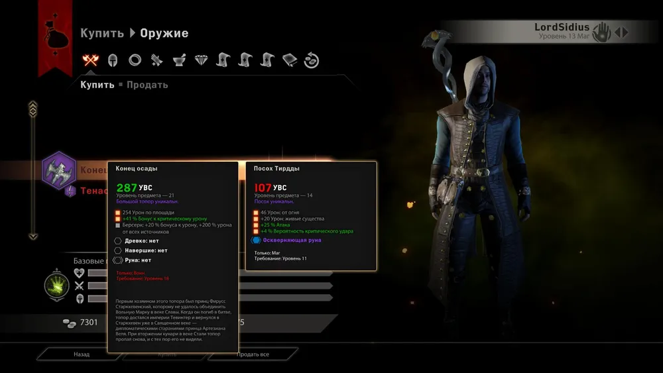Open the buyback coins-with-arrow category

click(312, 60)
